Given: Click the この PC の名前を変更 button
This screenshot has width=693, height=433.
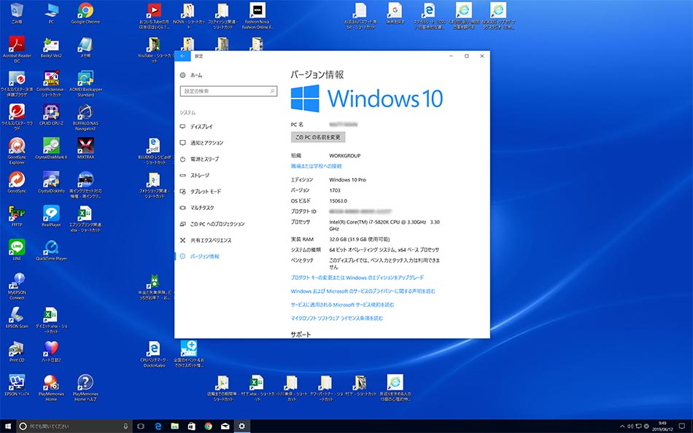Looking at the screenshot, I should tap(318, 137).
